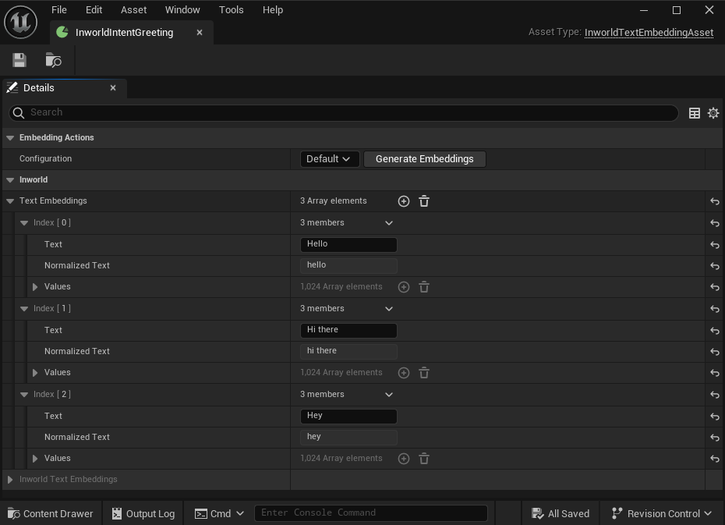Open InworldTextEmbeddingAsset type link
725x525 pixels.
[x=649, y=33]
